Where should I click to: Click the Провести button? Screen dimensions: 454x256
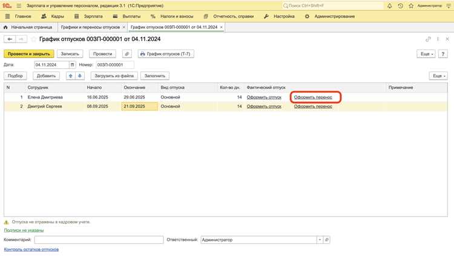pyautogui.click(x=102, y=54)
